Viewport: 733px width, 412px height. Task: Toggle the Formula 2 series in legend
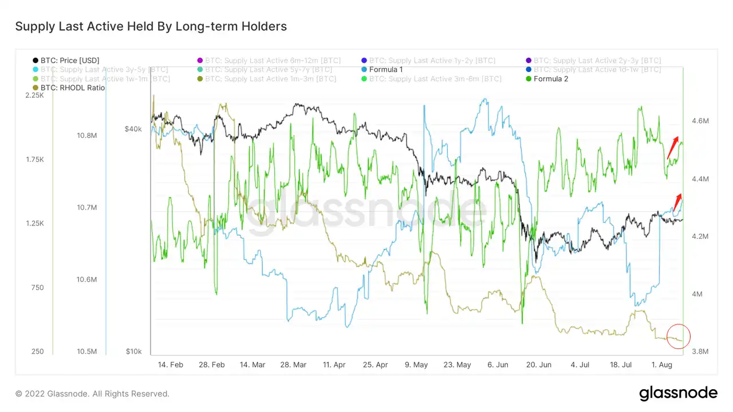click(546, 78)
